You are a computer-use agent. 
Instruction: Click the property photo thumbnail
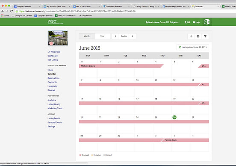[58, 38]
